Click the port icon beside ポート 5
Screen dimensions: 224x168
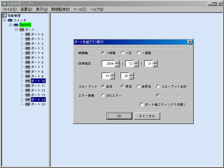click(28, 58)
